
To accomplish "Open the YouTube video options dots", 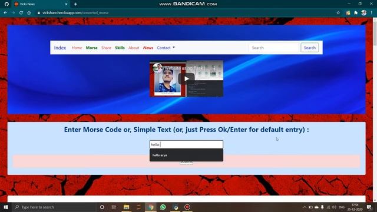I will click(x=214, y=68).
